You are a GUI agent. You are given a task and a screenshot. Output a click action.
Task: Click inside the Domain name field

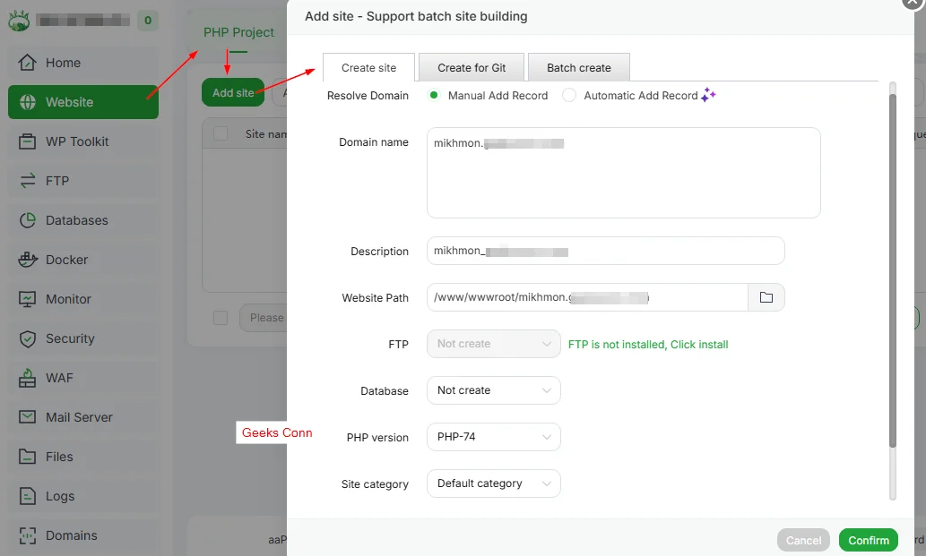[623, 170]
